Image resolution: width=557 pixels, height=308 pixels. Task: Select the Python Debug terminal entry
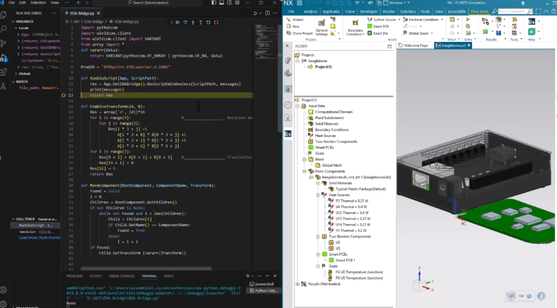(263, 291)
